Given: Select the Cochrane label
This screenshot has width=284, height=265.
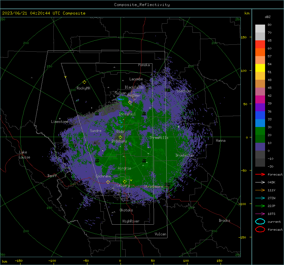Looking at the screenshot, I should tap(103, 176).
